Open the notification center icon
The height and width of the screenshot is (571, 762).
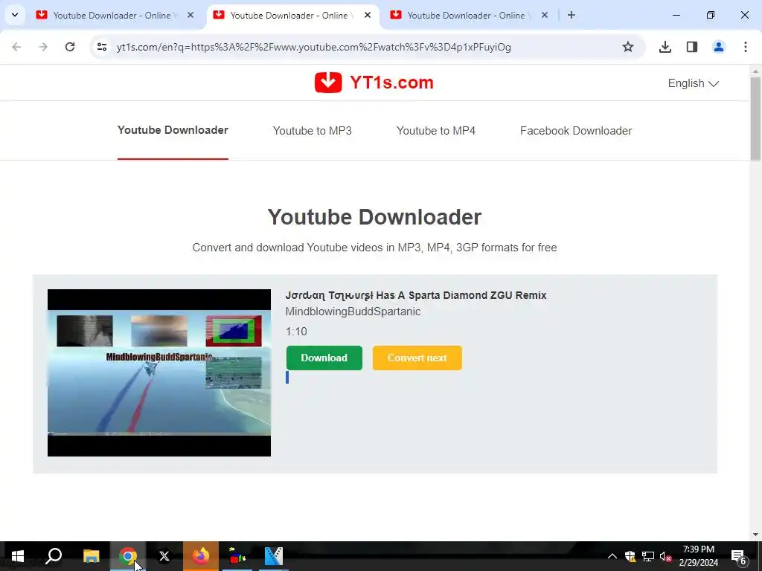point(739,556)
